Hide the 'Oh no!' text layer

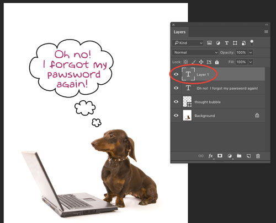point(176,88)
